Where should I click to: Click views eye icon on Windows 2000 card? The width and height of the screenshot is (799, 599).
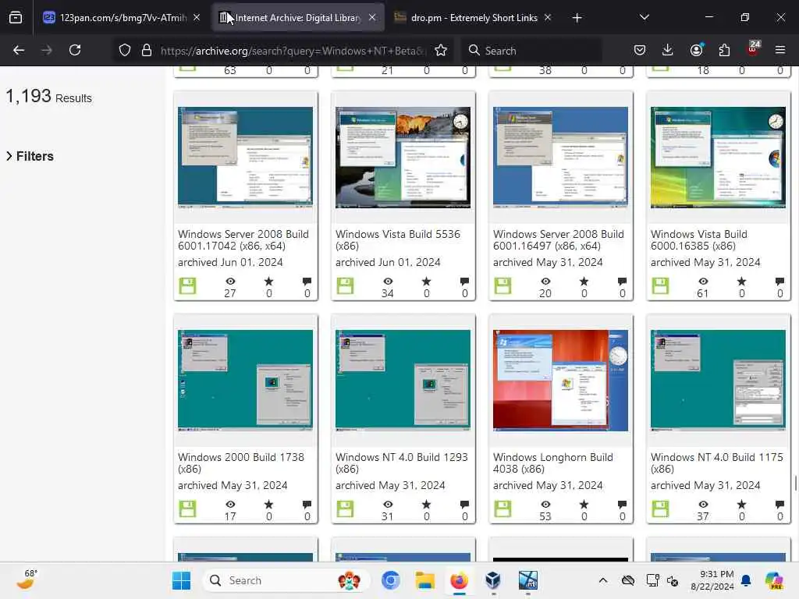230,505
